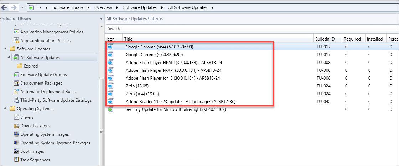The width and height of the screenshot is (399, 166).
Task: Click the Automatic Deployment Rules icon
Action: click(x=16, y=91)
